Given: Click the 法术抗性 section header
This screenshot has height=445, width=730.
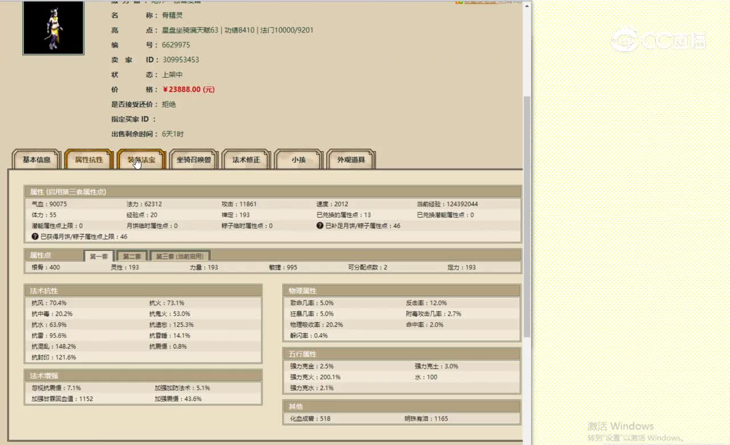Looking at the screenshot, I should pyautogui.click(x=143, y=290).
